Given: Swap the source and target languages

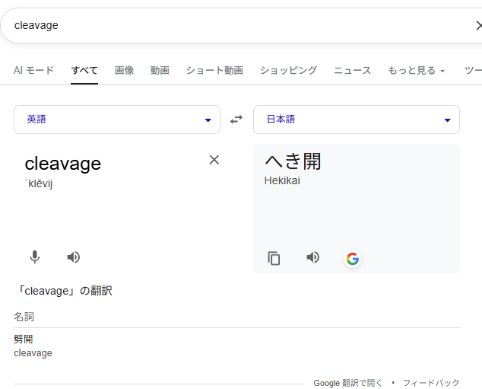Looking at the screenshot, I should coord(236,120).
